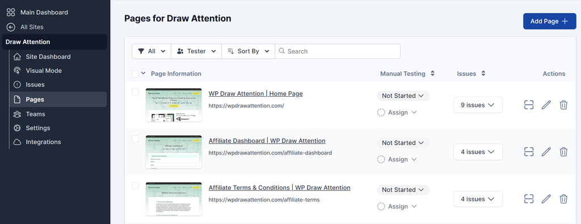Click the trash delete icon for Home Page row
Screen dimensions: 581x224
[x=563, y=105]
